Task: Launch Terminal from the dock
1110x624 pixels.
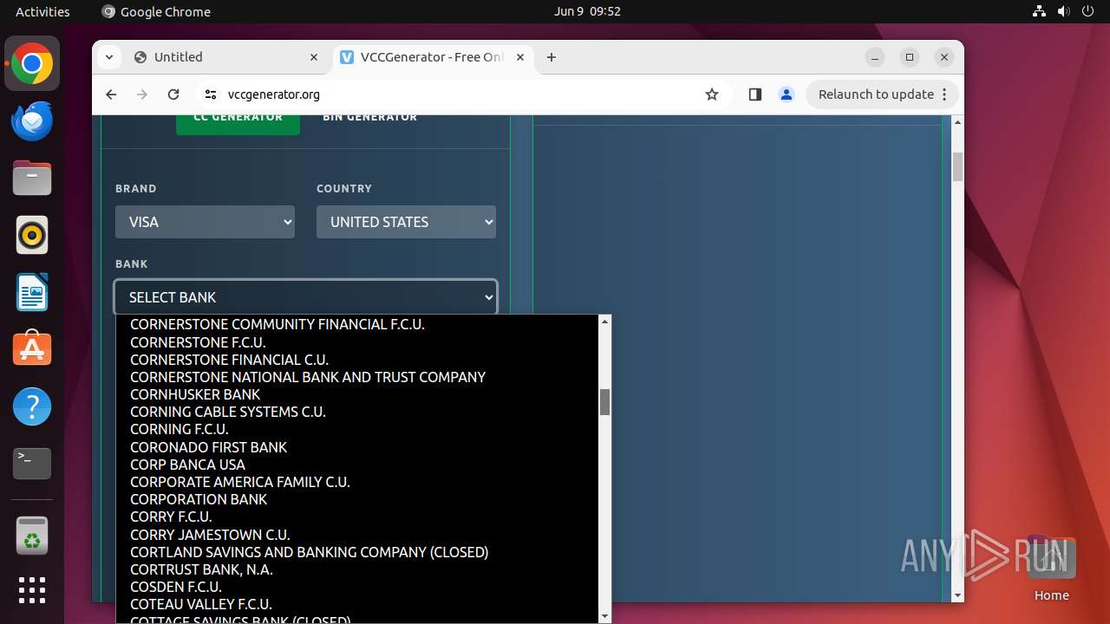Action: (x=32, y=464)
